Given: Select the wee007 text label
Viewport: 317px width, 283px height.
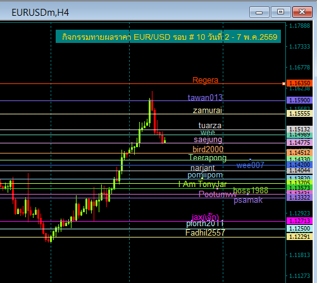Looking at the screenshot, I should point(251,165).
